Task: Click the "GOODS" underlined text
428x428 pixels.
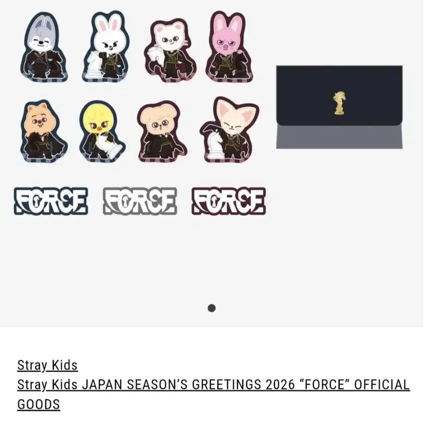Action: 38,404
